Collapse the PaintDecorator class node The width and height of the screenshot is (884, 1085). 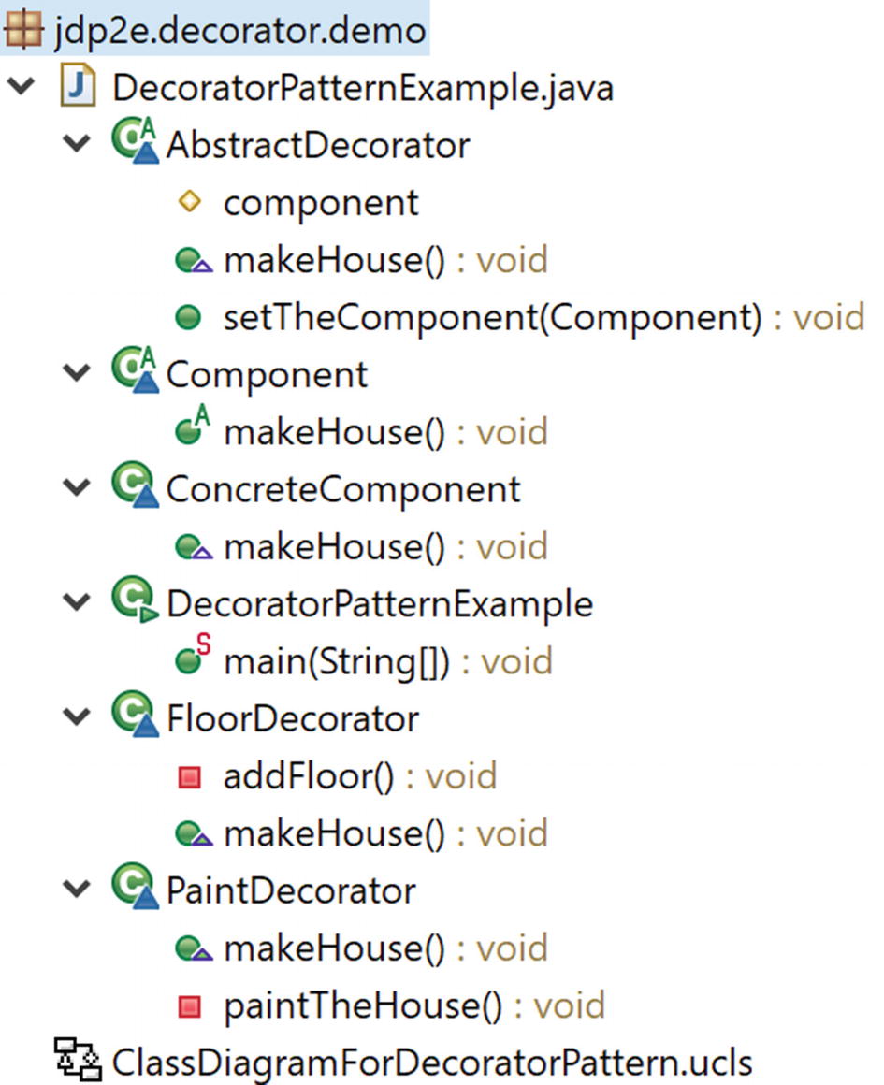point(77,889)
